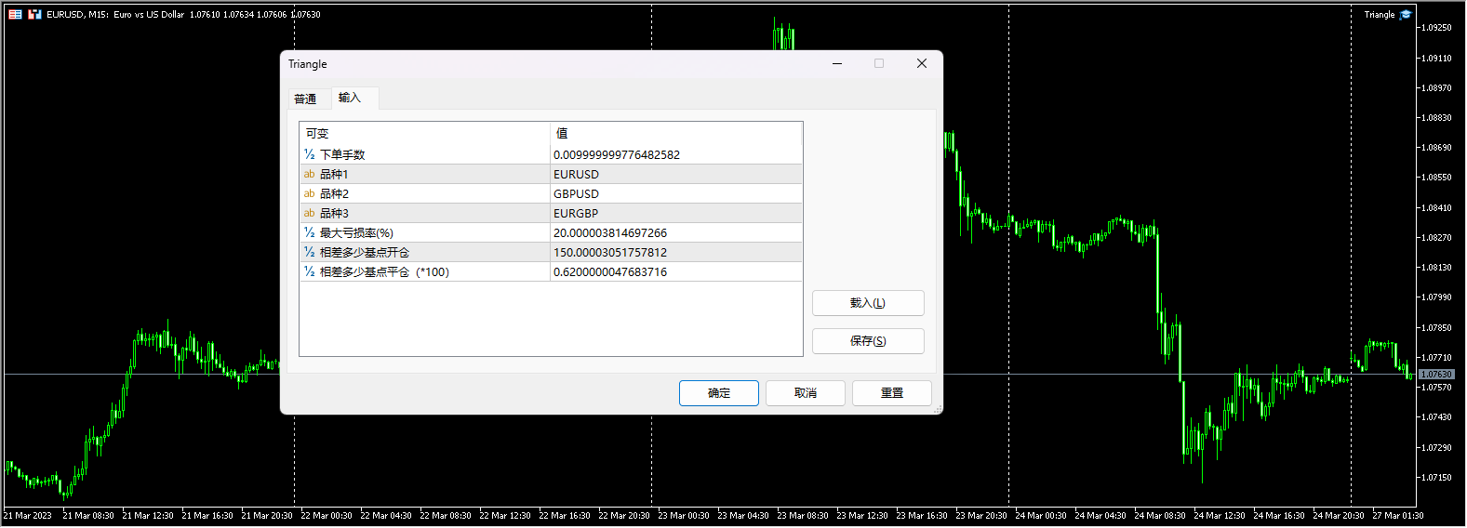The width and height of the screenshot is (1467, 528).
Task: Select the 相差多少基点开仓 value 150.00003051757812
Action: [x=674, y=252]
